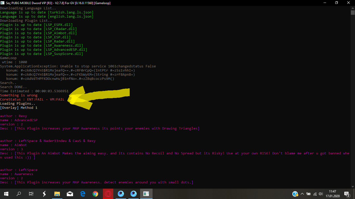355x199 pixels.
Task: Click the vertical scrollbar thumb
Action: pyautogui.click(x=353, y=13)
